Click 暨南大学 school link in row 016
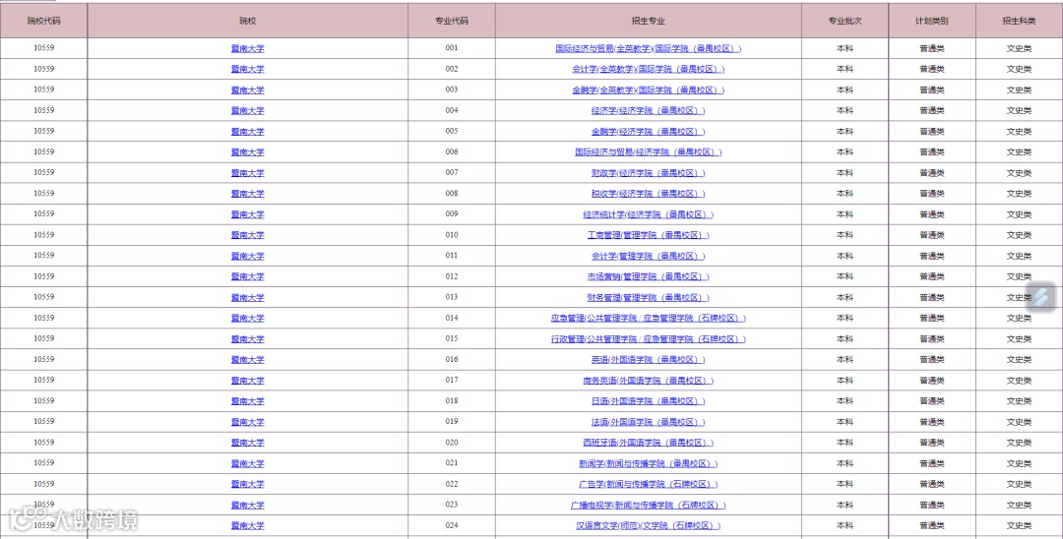This screenshot has height=539, width=1063. click(x=247, y=360)
